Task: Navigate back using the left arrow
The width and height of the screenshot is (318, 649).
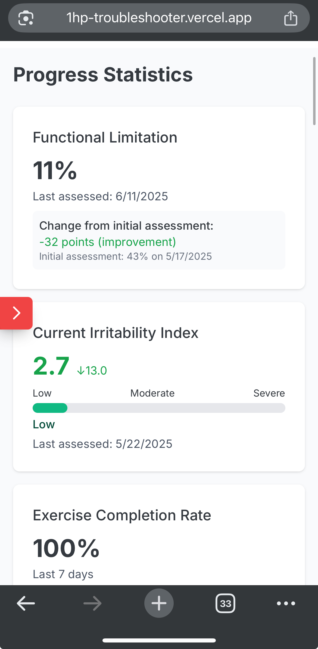Action: (25, 603)
